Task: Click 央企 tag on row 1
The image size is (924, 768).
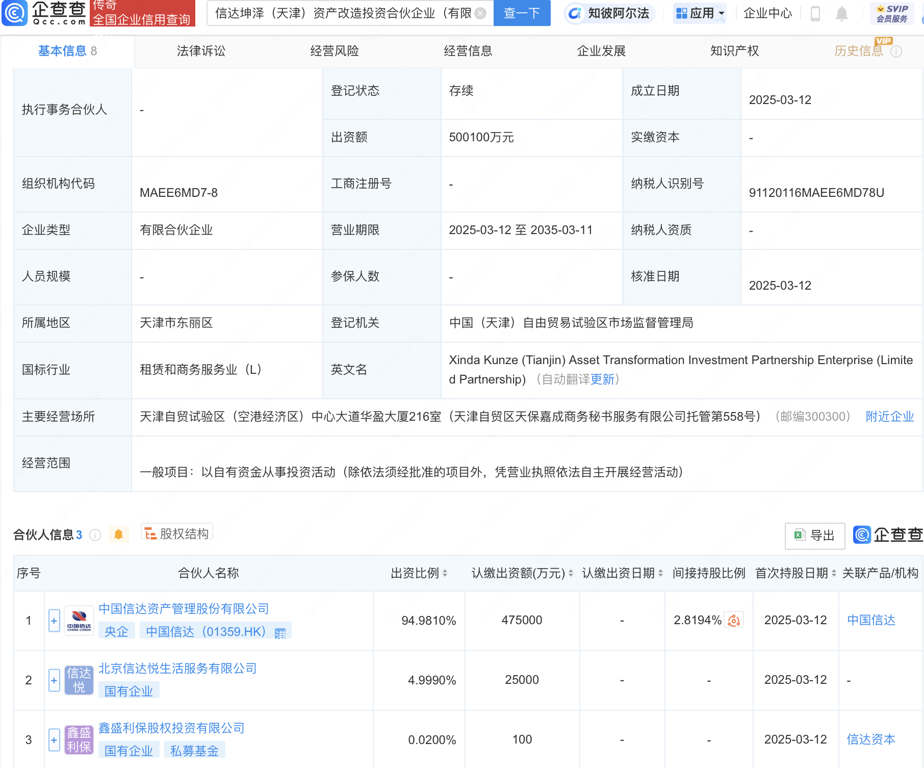Action: coord(117,631)
